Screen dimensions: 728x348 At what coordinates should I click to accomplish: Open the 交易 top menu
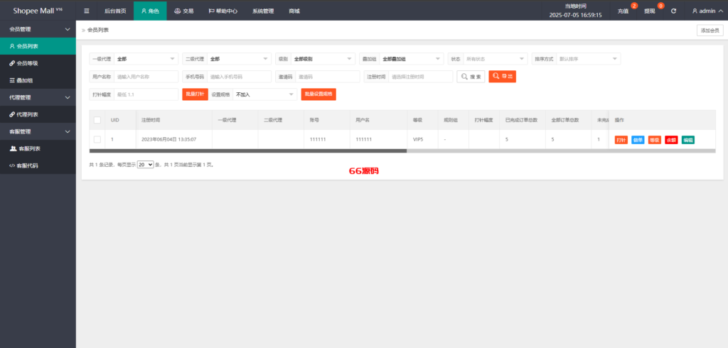(184, 11)
